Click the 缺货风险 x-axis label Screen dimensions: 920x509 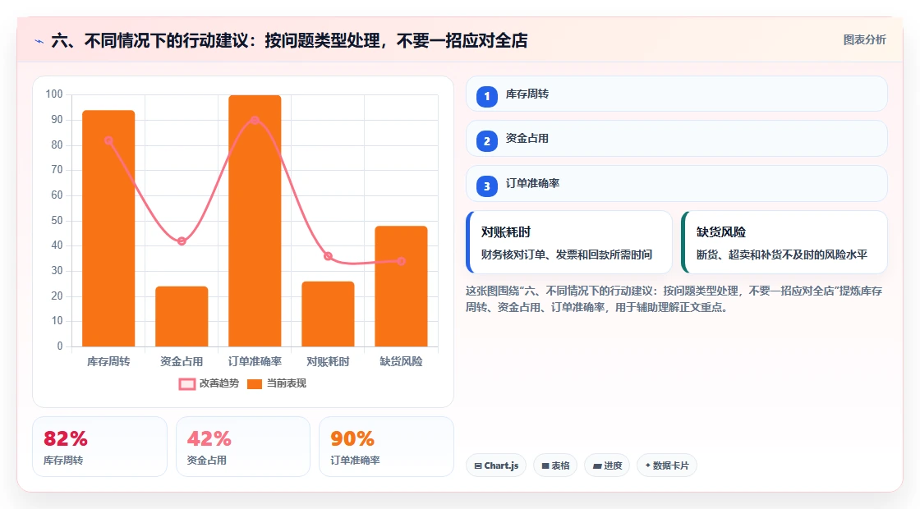tap(402, 362)
